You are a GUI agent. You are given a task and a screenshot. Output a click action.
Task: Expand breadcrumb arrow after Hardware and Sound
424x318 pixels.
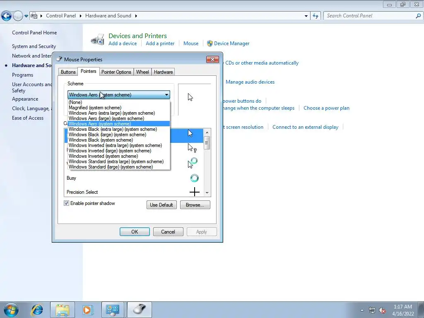coord(136,16)
